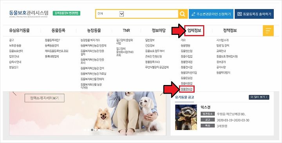Select 동물운송업 submenu item
Image resolution: width=282 pixels, height=143 pixels.
coord(186,78)
